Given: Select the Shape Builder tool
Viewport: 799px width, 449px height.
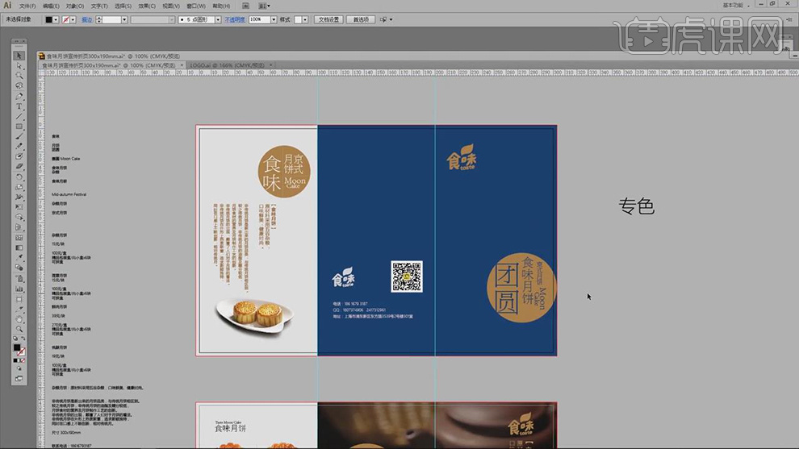Looking at the screenshot, I should click(19, 218).
